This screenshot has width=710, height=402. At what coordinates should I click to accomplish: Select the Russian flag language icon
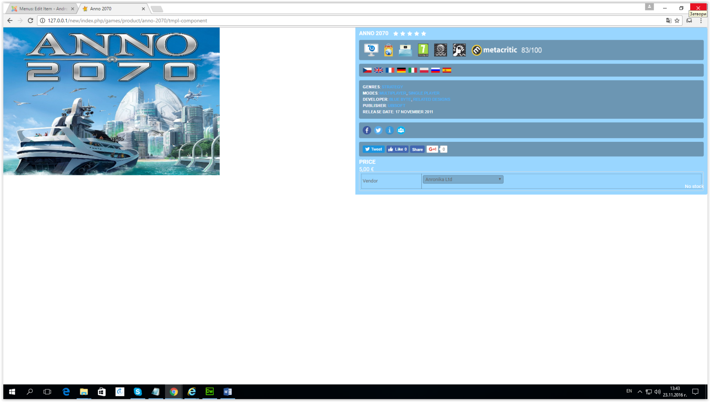(435, 70)
